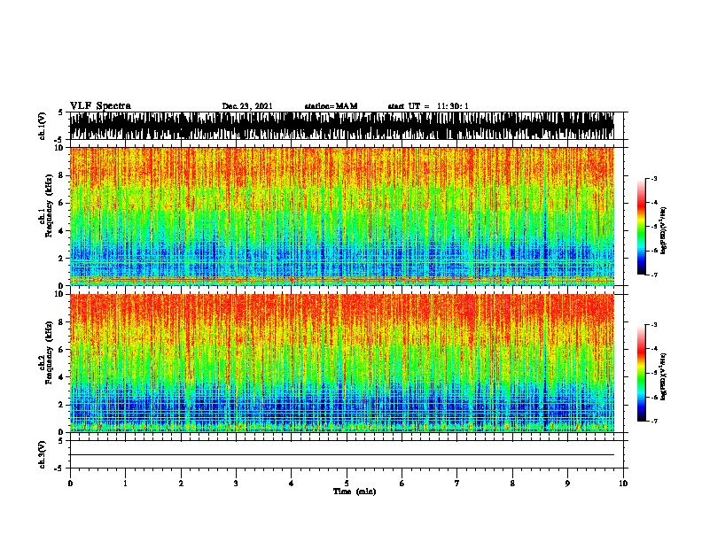
Task: Click the "5" tick on the ch.1(V) axis
Action: coord(60,112)
